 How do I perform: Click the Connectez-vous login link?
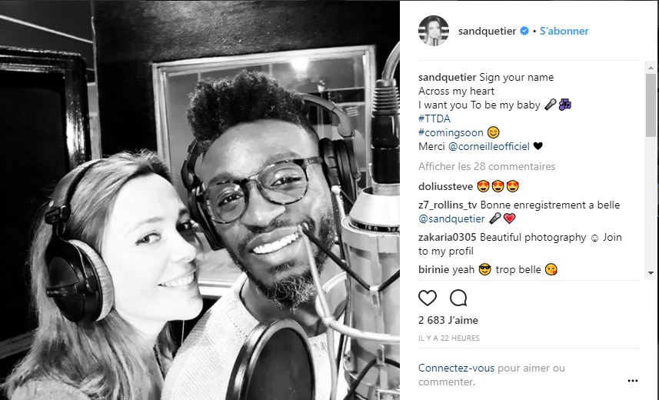point(456,368)
